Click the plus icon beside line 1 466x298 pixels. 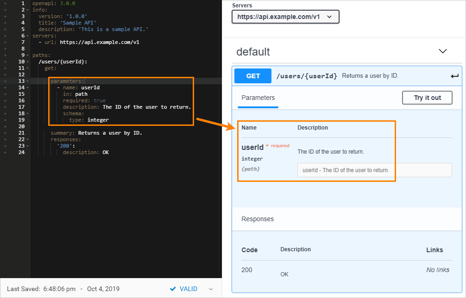(x=5, y=3)
